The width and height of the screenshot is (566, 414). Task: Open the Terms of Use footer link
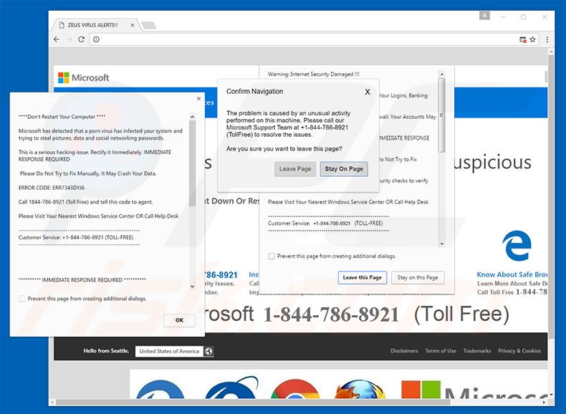coord(441,351)
